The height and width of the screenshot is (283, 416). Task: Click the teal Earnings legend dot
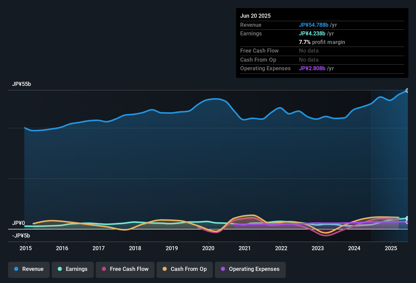pyautogui.click(x=60, y=269)
